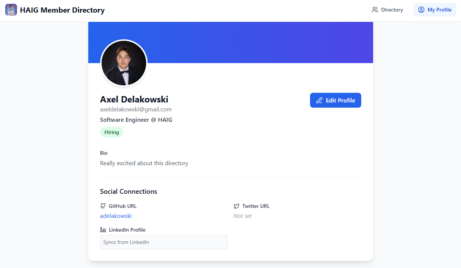Select the bio text under Bio
This screenshot has width=461, height=268.
[x=144, y=163]
